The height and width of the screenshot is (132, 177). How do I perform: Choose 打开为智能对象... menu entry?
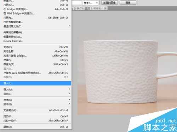click(x=35, y=22)
